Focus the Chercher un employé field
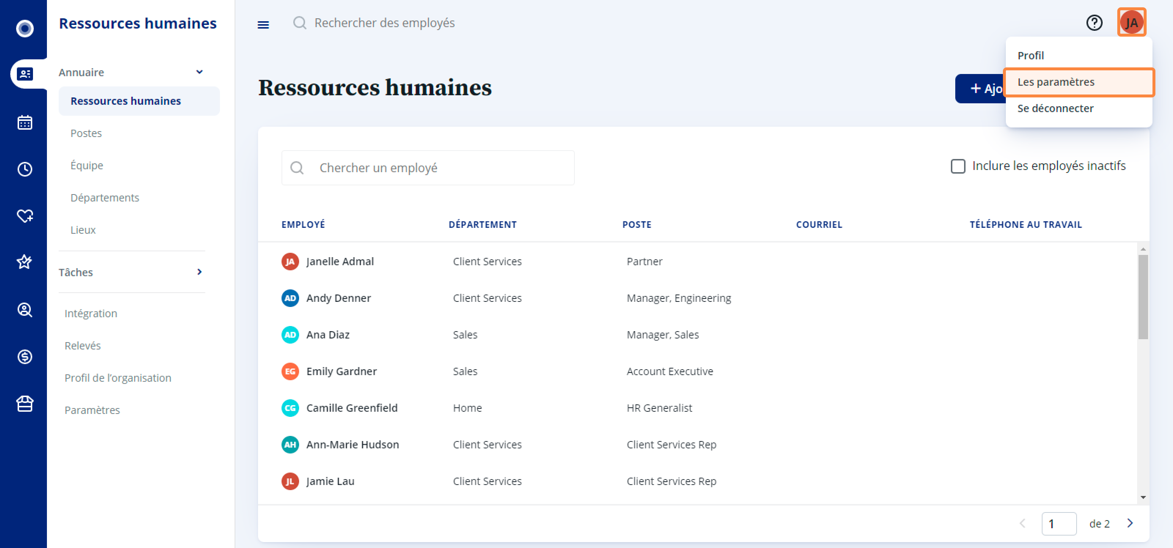1173x548 pixels. coord(428,168)
